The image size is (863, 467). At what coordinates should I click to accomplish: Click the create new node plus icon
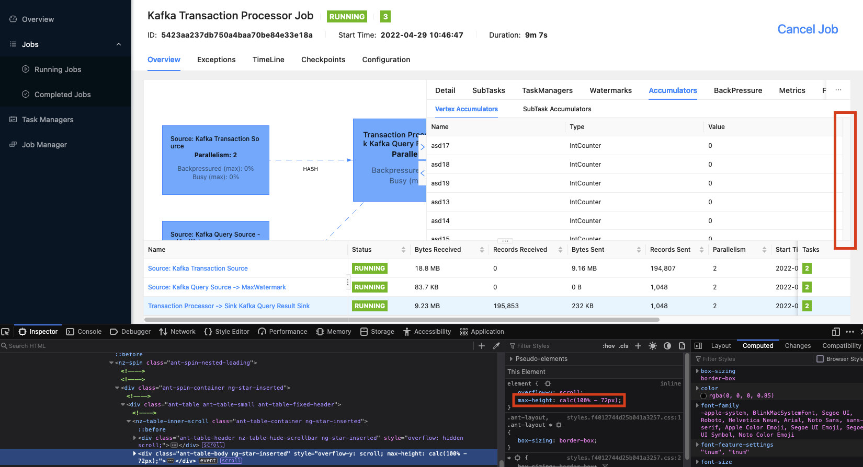[x=482, y=346]
